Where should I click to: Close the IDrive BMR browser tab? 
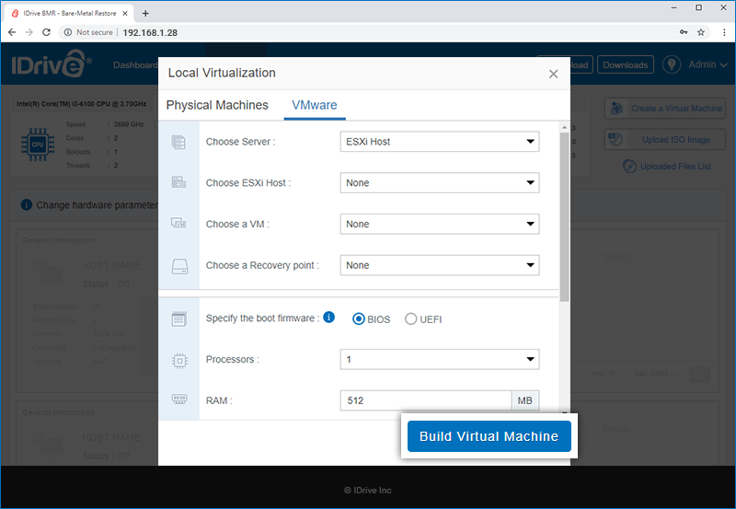(x=125, y=13)
